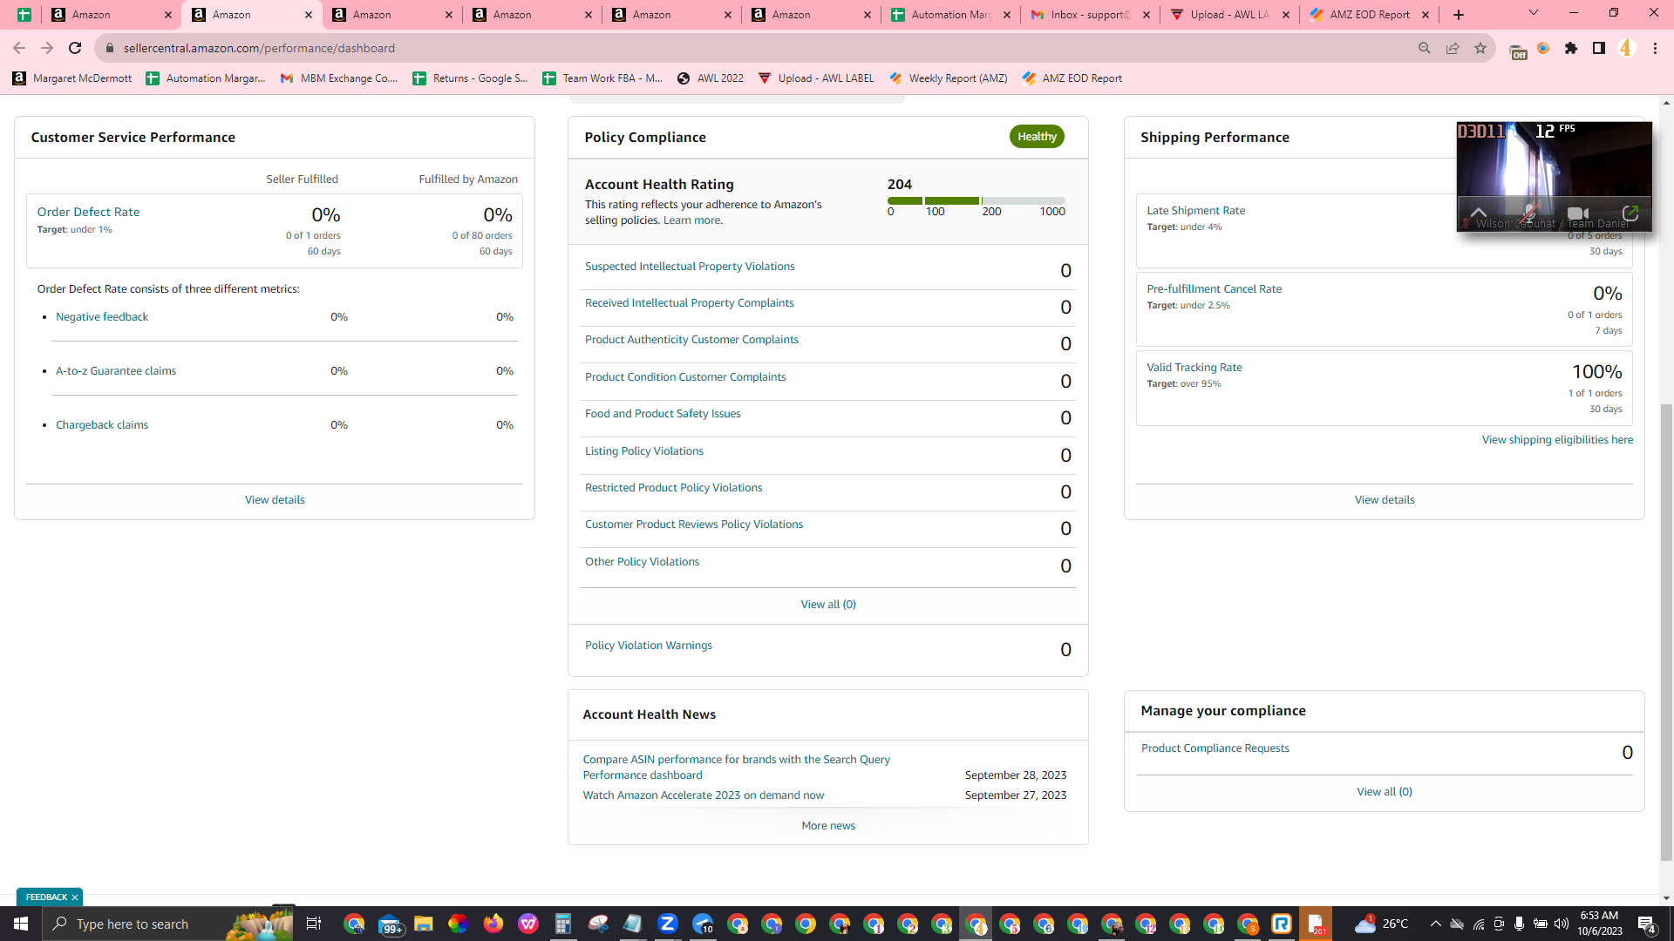Image resolution: width=1674 pixels, height=941 pixels.
Task: Switch to the Upload - AWL LA tab
Action: point(1229,15)
